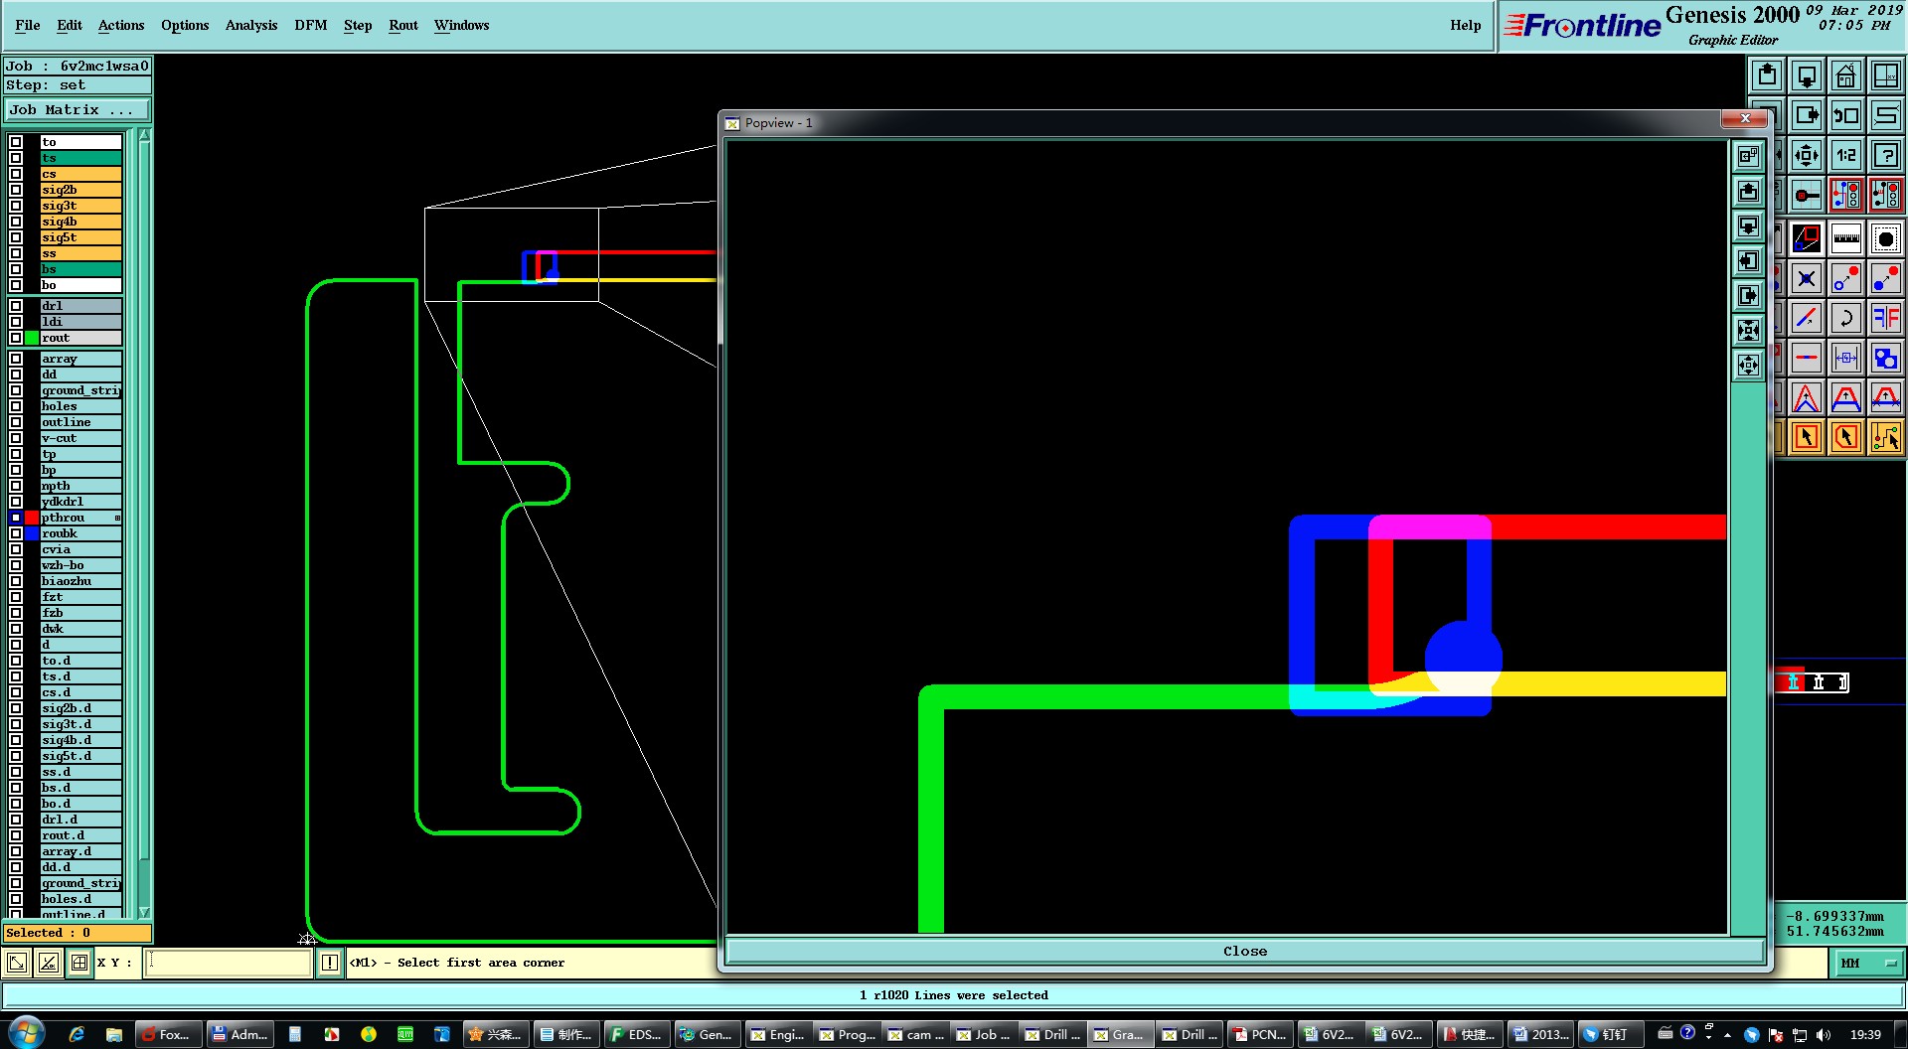Click the copy feature solid-dot icon
The width and height of the screenshot is (1908, 1049).
point(1886,278)
